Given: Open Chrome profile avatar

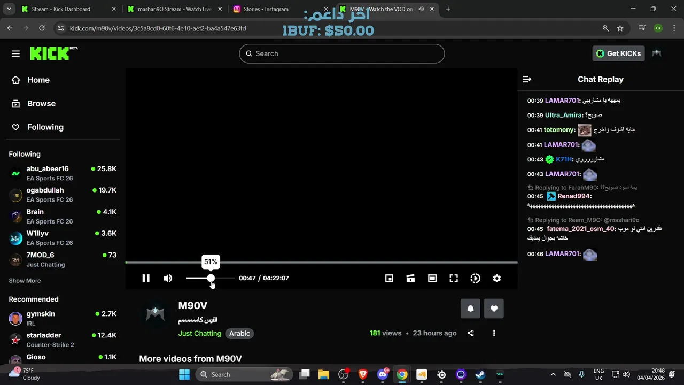Looking at the screenshot, I should (658, 28).
